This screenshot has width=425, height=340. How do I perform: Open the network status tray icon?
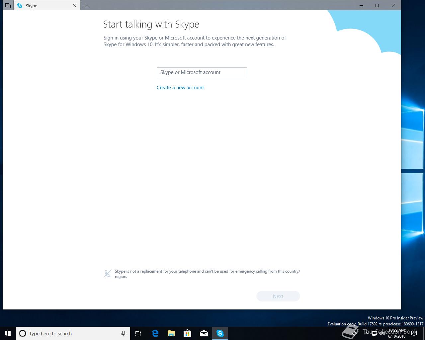click(x=374, y=333)
